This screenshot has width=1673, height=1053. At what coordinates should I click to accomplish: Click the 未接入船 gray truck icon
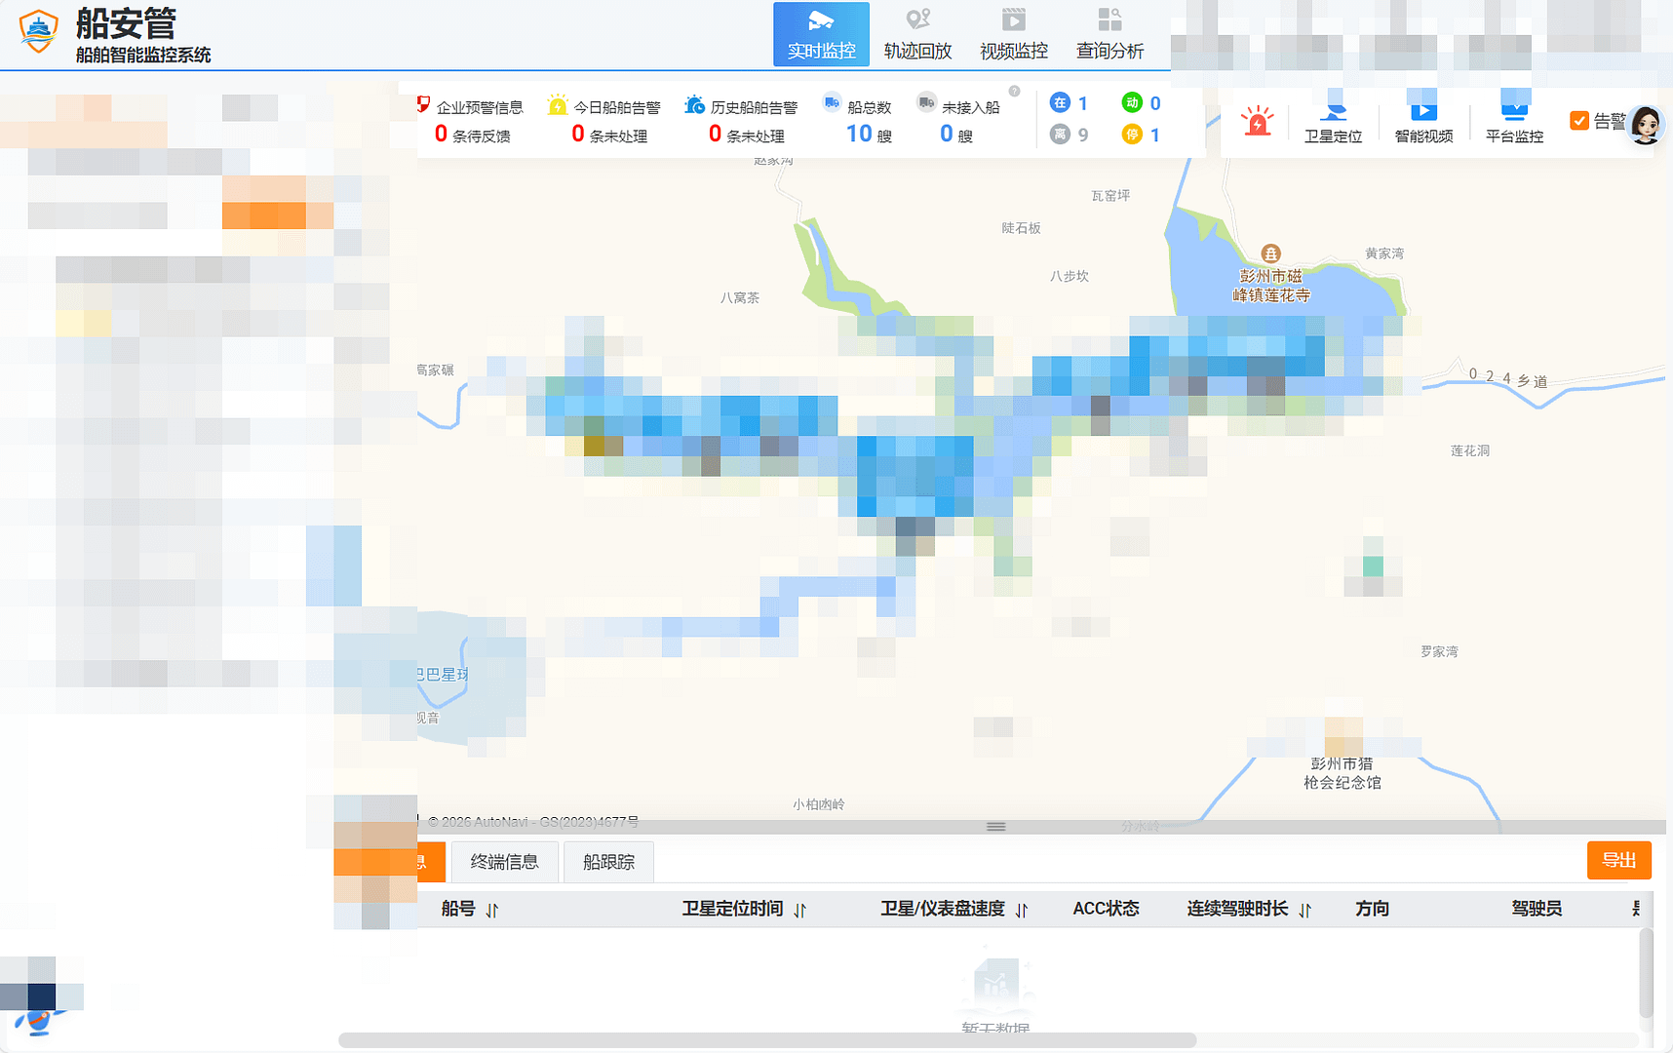coord(926,102)
